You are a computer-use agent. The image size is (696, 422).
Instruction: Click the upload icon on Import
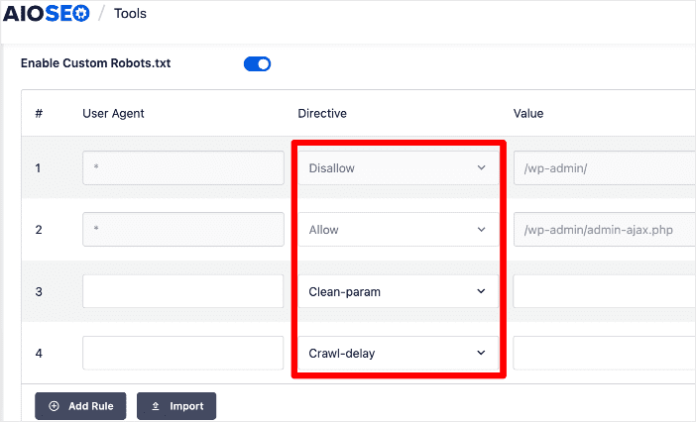156,406
